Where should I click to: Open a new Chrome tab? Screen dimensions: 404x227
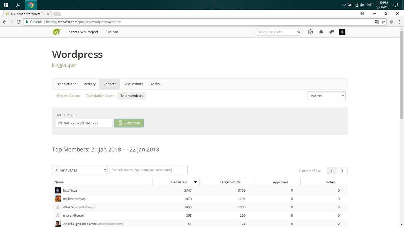57,14
